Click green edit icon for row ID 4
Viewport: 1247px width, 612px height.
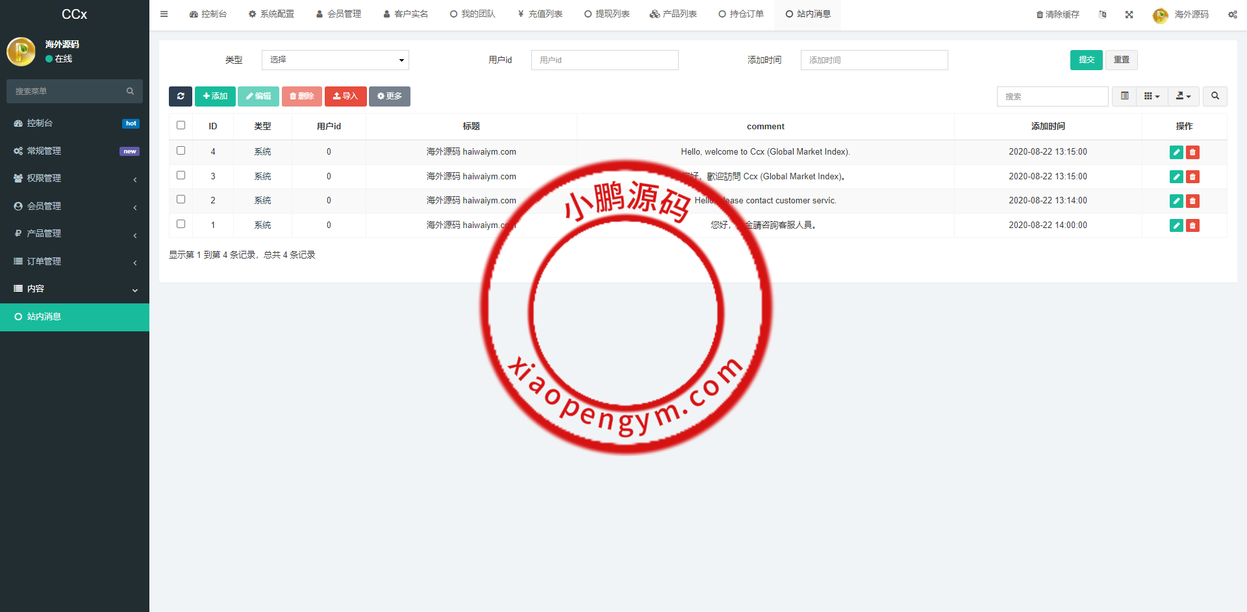[1176, 152]
